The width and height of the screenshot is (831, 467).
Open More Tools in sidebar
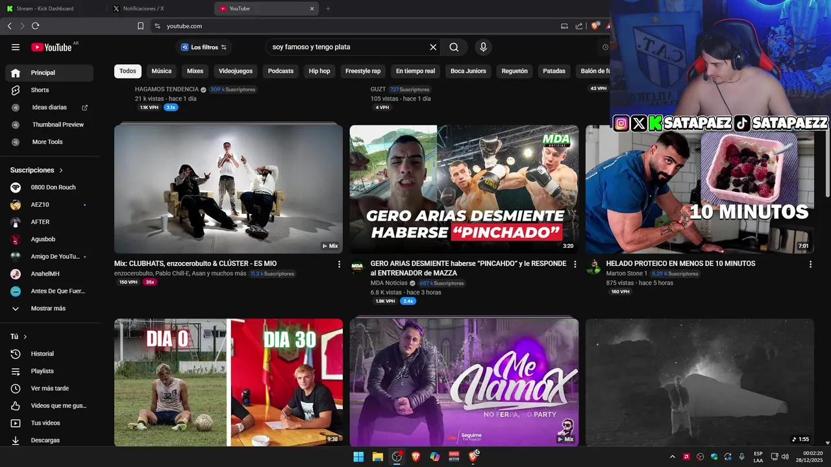click(49, 142)
